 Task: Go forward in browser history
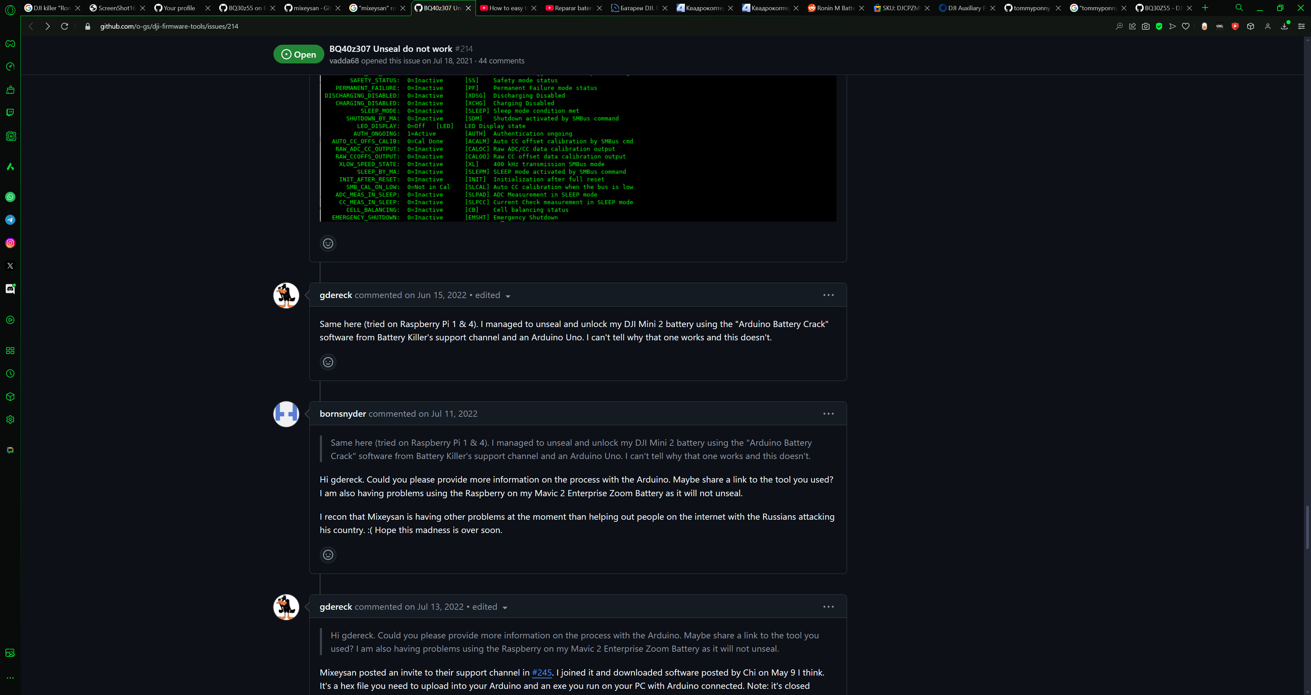click(x=47, y=27)
